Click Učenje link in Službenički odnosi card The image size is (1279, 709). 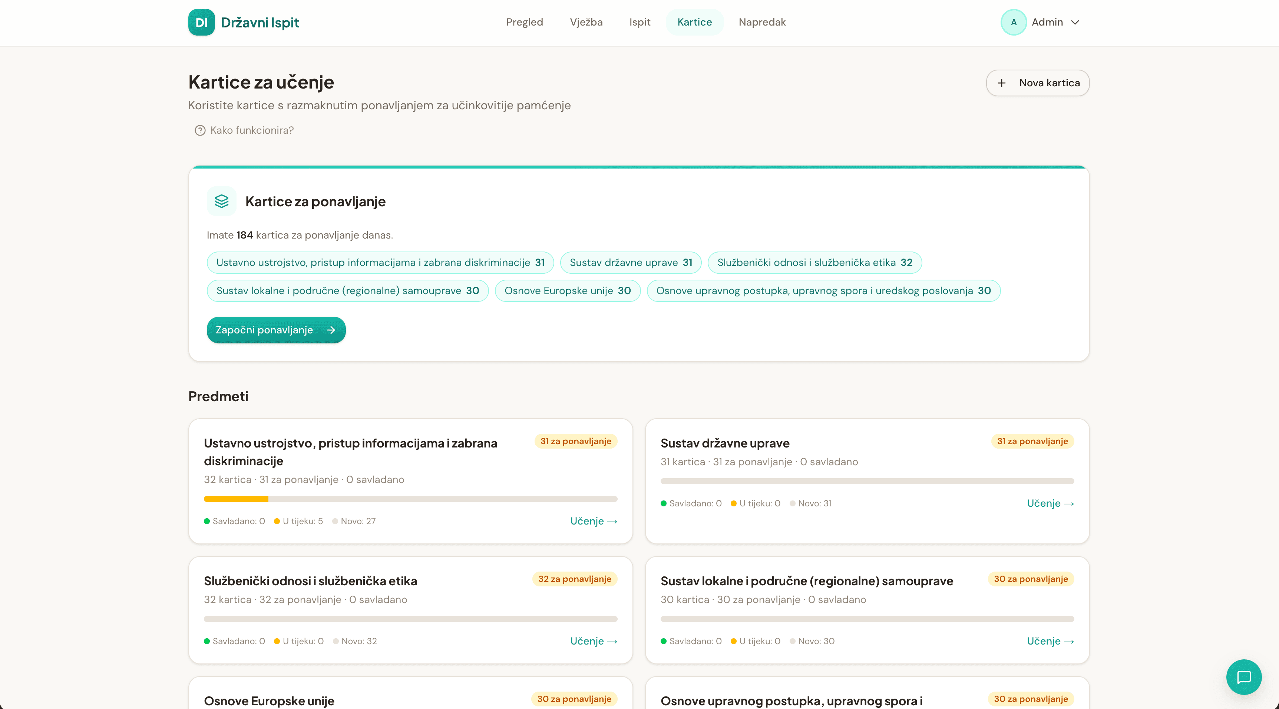coord(593,641)
